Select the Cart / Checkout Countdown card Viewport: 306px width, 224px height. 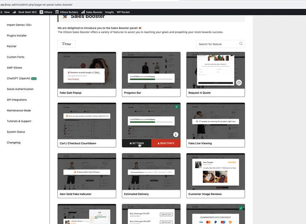tap(87, 125)
